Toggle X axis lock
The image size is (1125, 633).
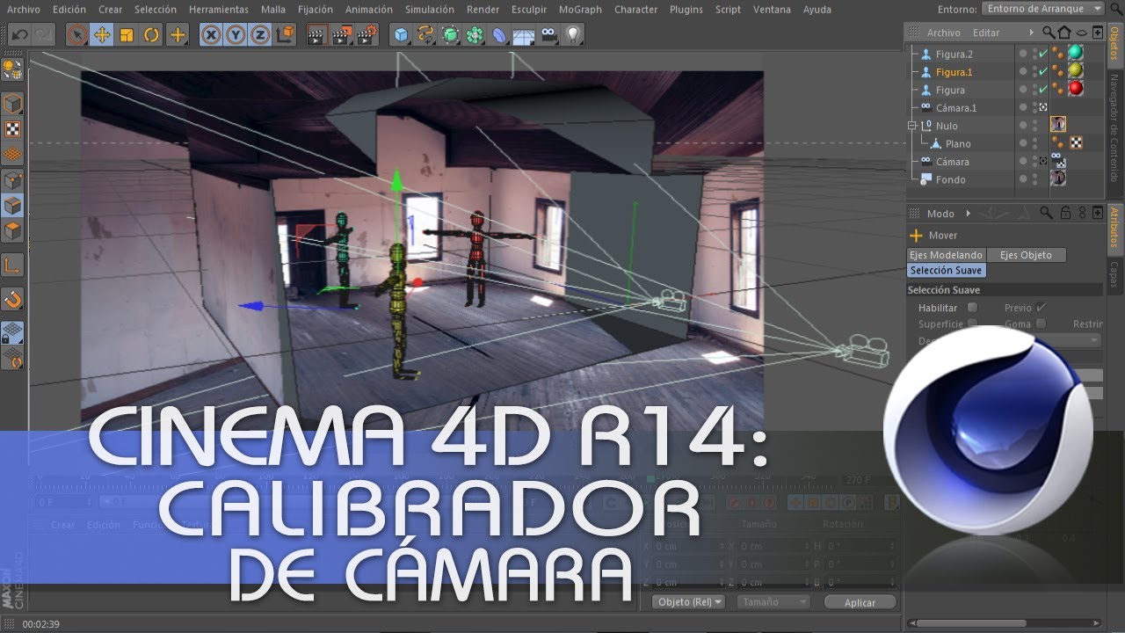[211, 35]
